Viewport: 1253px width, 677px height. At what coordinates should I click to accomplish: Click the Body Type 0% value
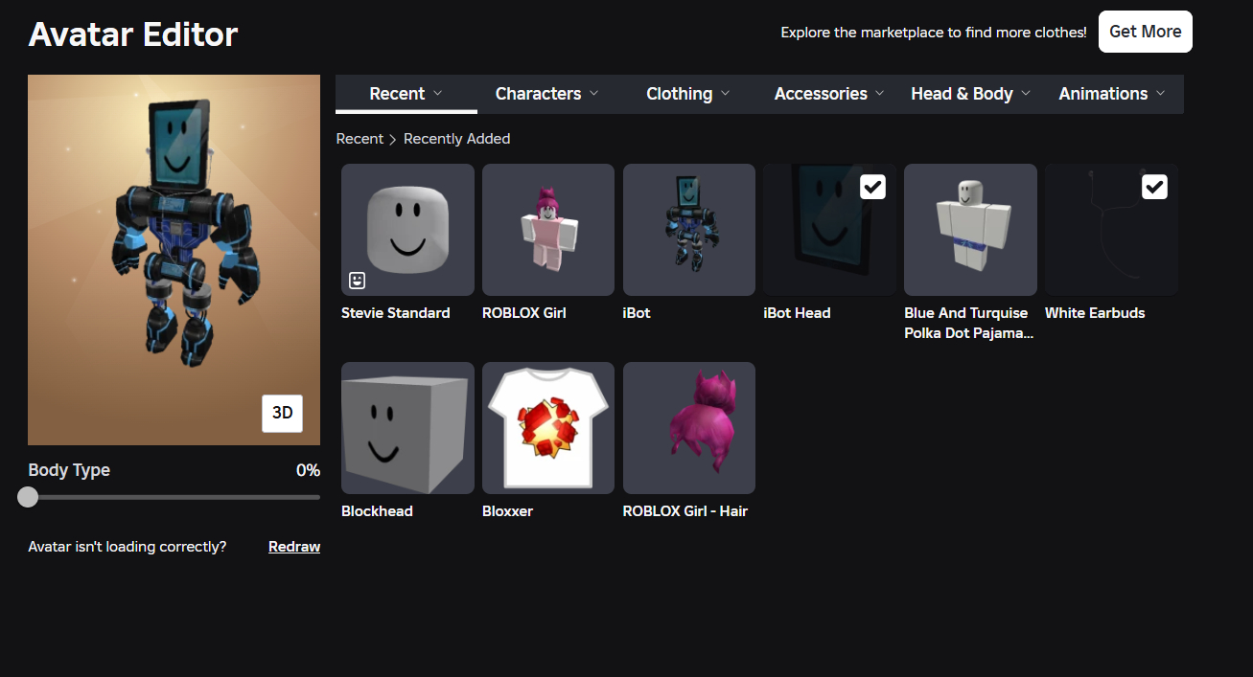tap(308, 470)
